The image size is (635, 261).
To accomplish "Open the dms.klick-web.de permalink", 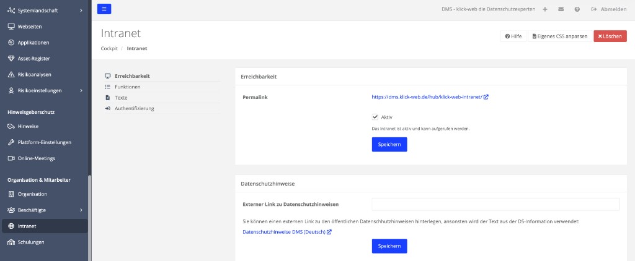I will pos(427,97).
